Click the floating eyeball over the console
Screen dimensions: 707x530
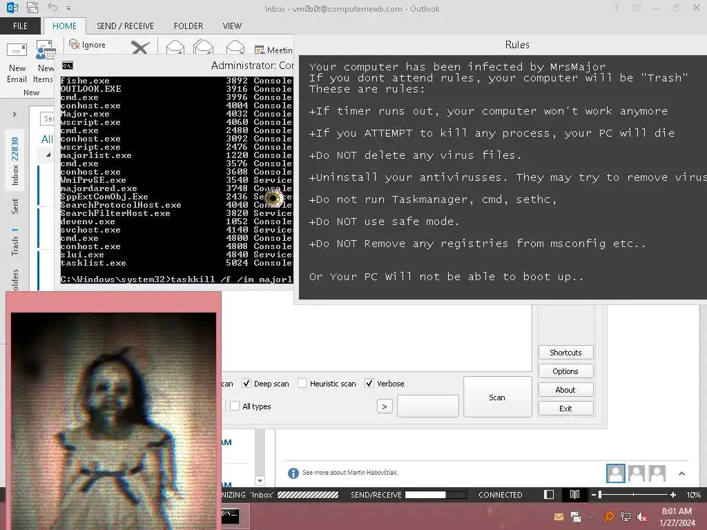tap(273, 197)
